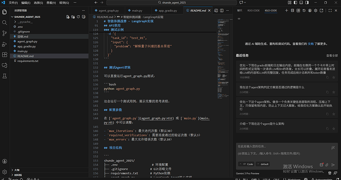Switch to app_gradio.py editor tab
The height and width of the screenshot is (180, 341).
(166, 10)
